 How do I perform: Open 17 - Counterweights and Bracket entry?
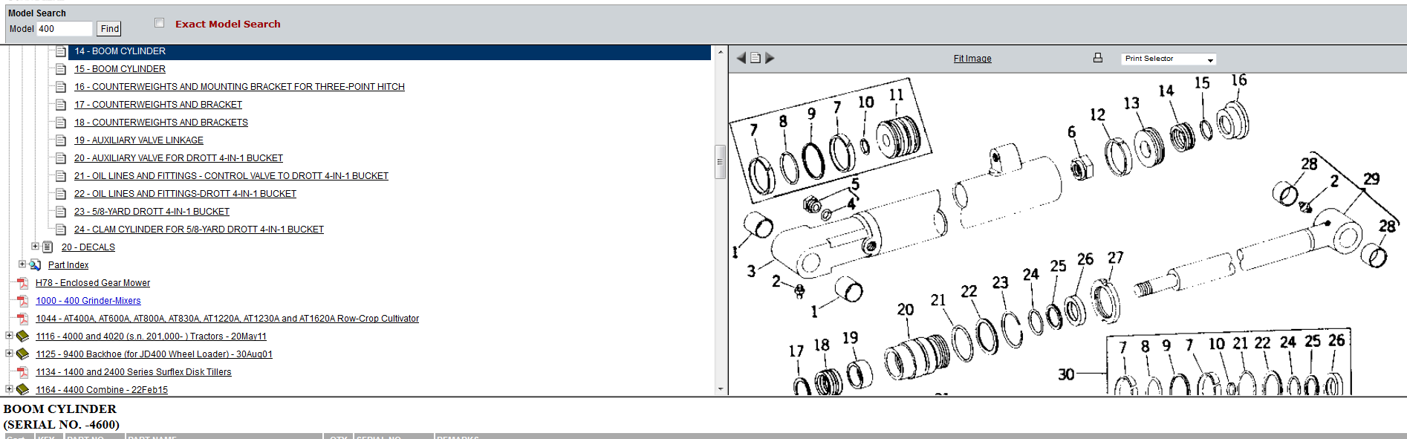[x=157, y=105]
